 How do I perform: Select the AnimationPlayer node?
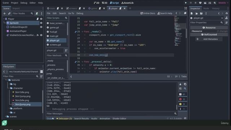pyautogui.click(x=18, y=31)
